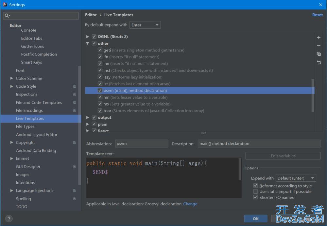Select the inn template row
Viewport: 327px width, 226px height.
200,63
